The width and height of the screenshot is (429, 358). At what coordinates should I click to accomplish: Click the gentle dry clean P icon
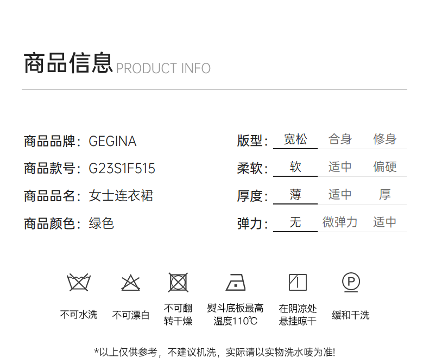pos(351,282)
